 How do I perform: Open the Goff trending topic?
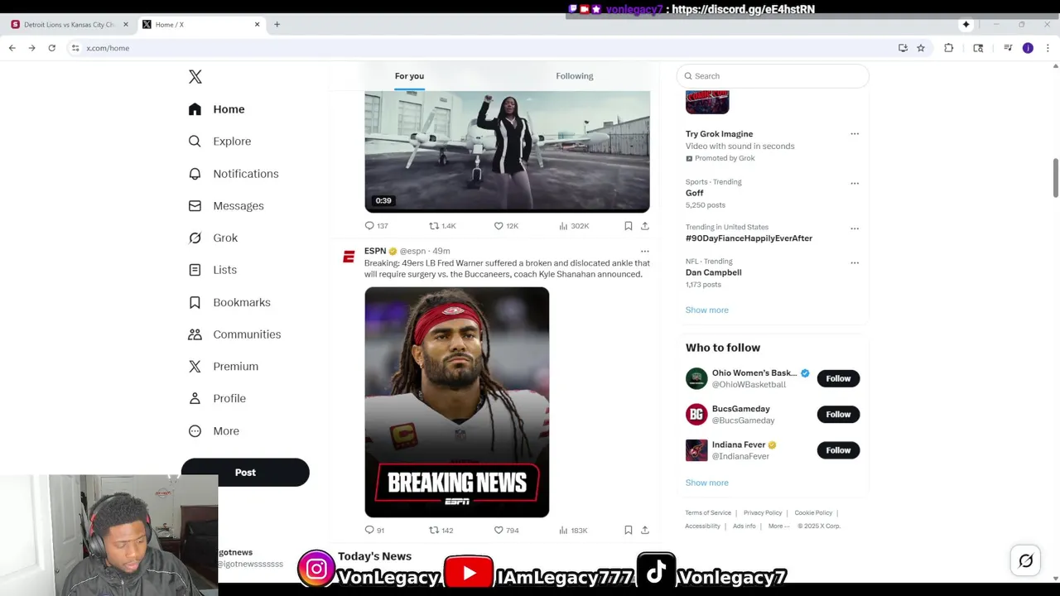(x=694, y=193)
